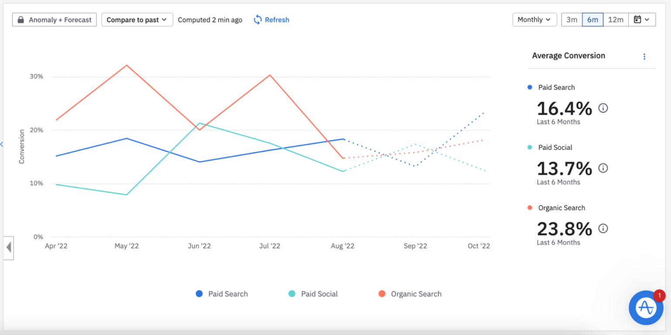Click the info icon beside Paid Search 16.4%
The height and width of the screenshot is (335, 671).
(x=603, y=108)
